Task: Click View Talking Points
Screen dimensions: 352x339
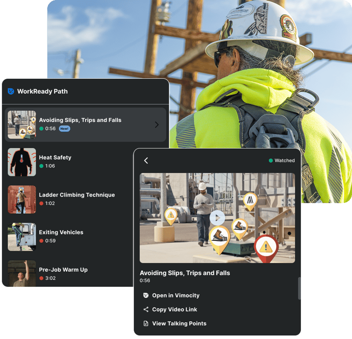Action: pyautogui.click(x=179, y=324)
